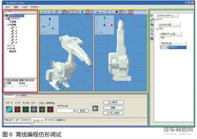The image size is (197, 139).
Task: Switch to the ターミナル tab
Action: click(50, 120)
